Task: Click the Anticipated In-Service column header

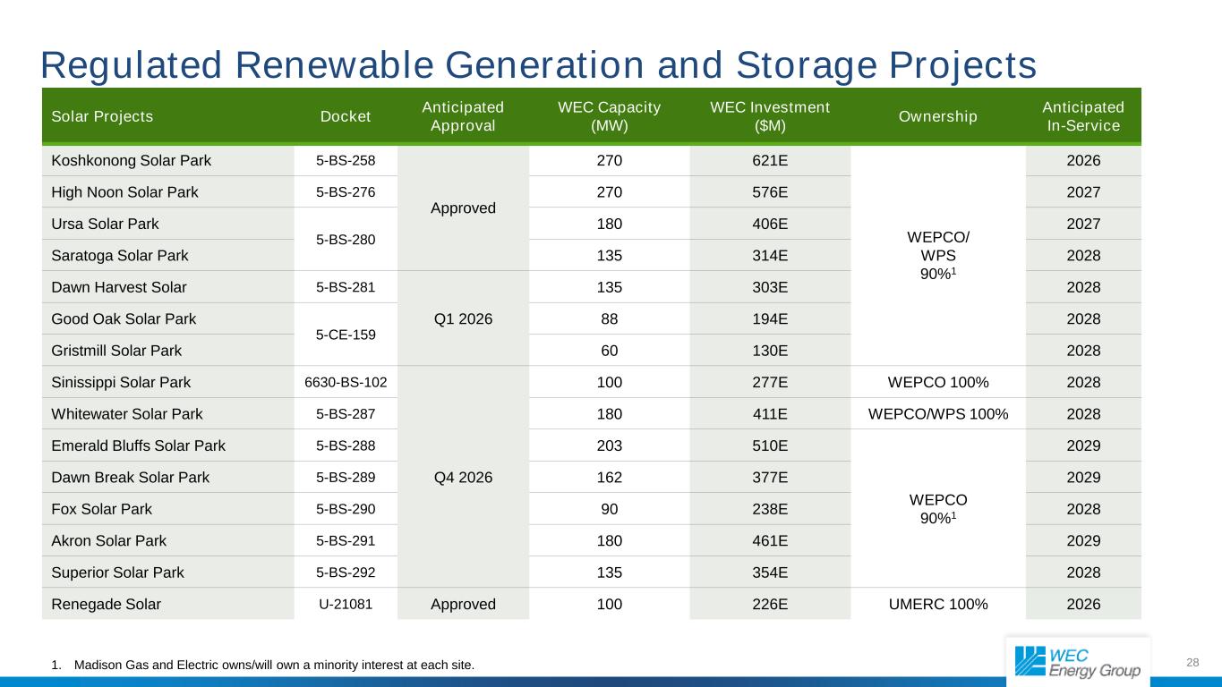Action: tap(1083, 116)
